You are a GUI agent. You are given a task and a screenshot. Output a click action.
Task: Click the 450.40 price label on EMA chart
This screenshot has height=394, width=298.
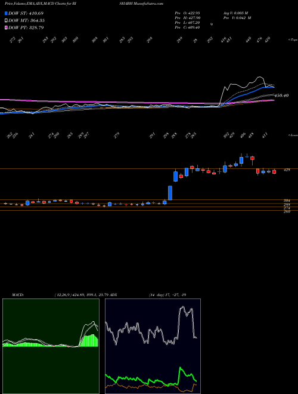pyautogui.click(x=281, y=96)
